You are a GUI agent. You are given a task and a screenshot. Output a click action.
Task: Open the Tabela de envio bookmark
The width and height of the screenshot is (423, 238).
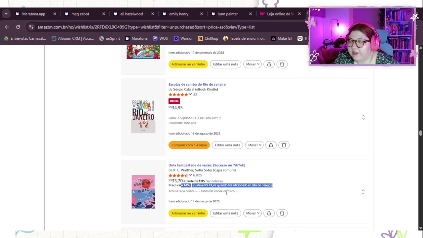tap(244, 38)
